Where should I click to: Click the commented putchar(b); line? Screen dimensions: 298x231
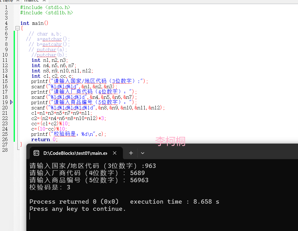(49, 55)
